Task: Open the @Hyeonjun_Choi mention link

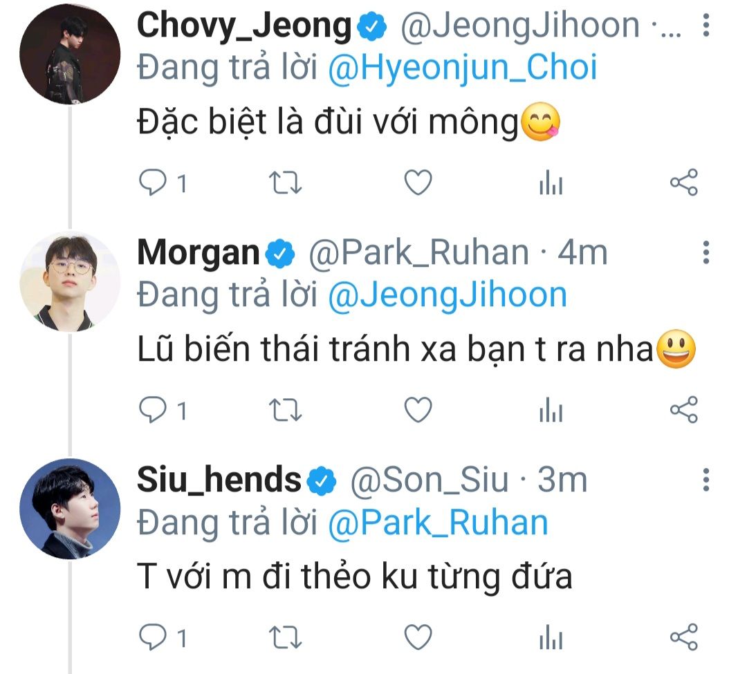Action: point(462,68)
